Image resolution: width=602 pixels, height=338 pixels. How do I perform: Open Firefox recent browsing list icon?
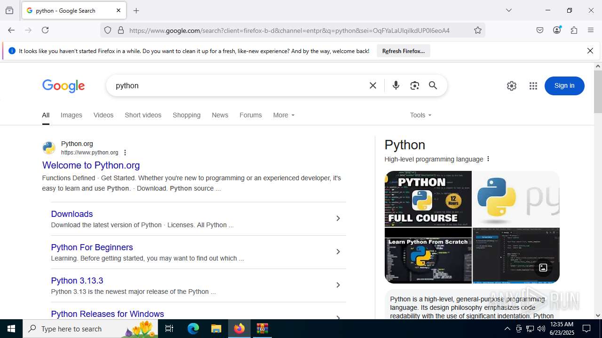[x=9, y=10]
